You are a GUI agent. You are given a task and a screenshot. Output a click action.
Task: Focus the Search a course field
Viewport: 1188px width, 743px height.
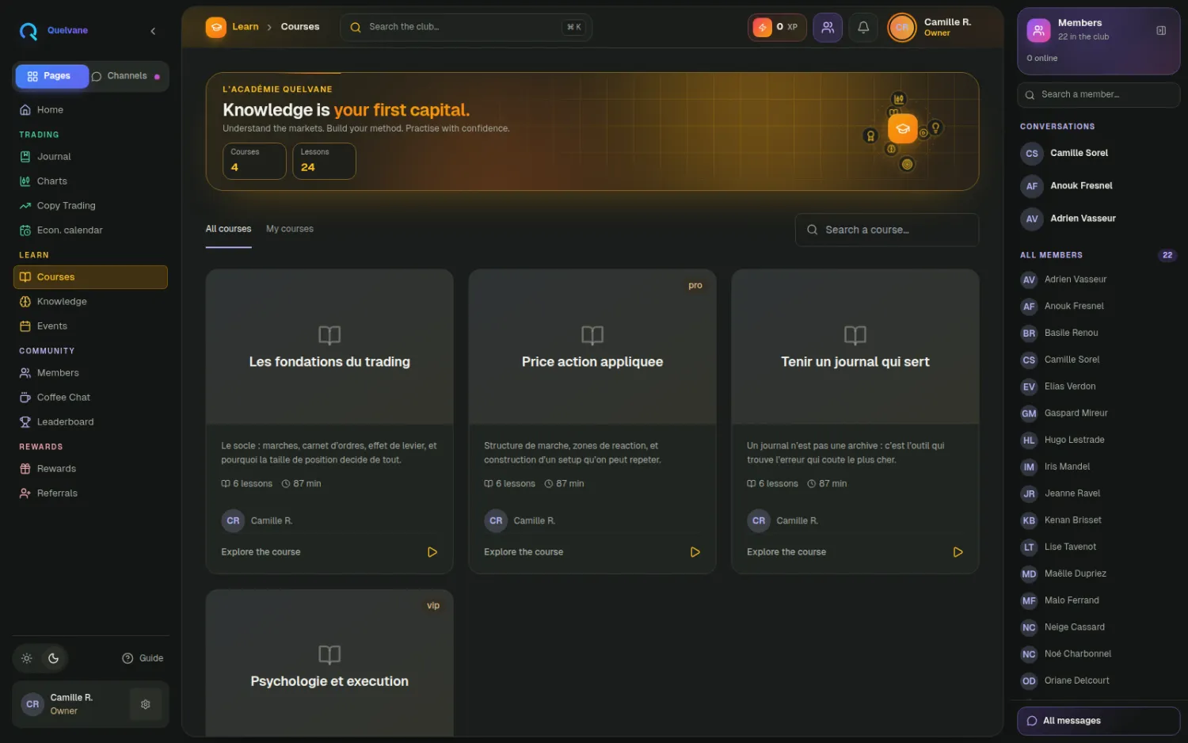pyautogui.click(x=887, y=230)
